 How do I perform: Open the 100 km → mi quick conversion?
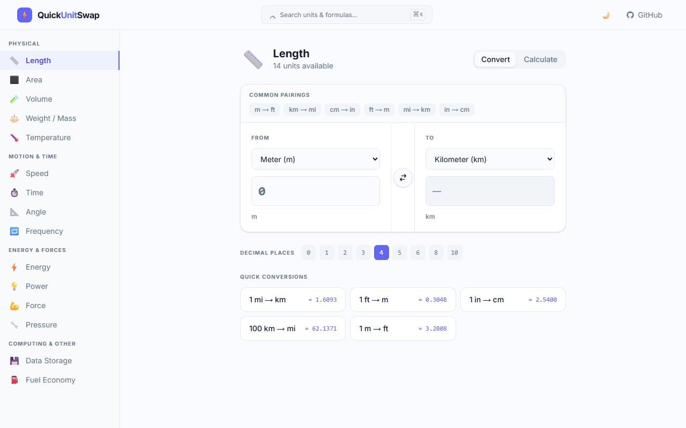coord(293,328)
